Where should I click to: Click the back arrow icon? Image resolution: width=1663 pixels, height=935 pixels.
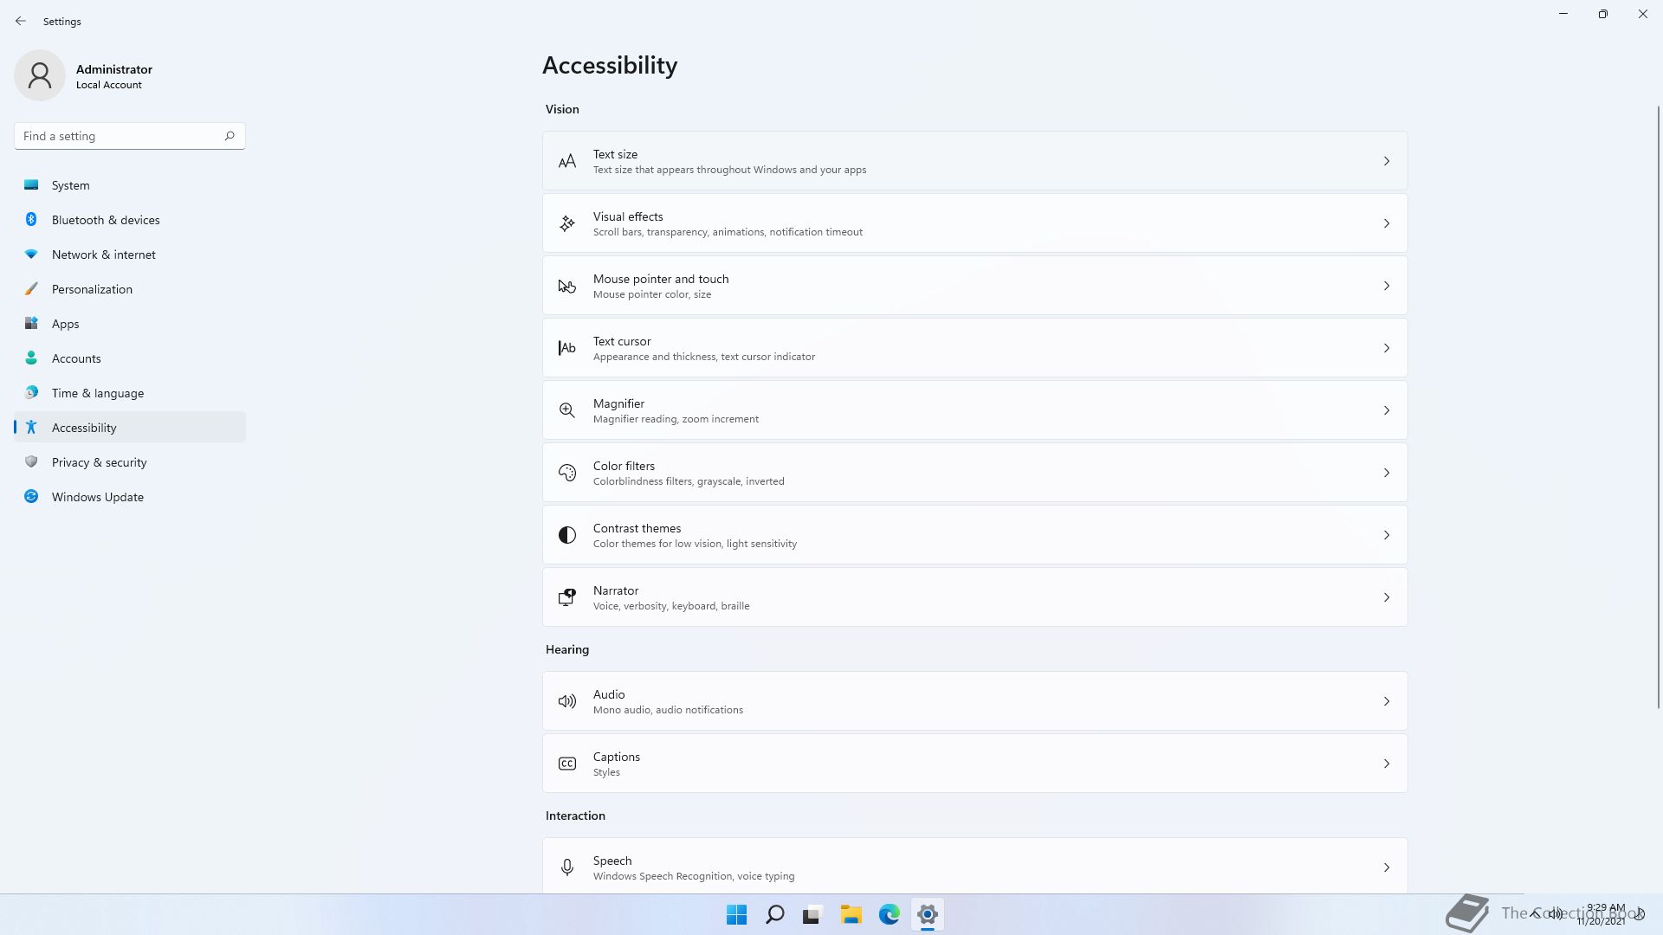[21, 21]
